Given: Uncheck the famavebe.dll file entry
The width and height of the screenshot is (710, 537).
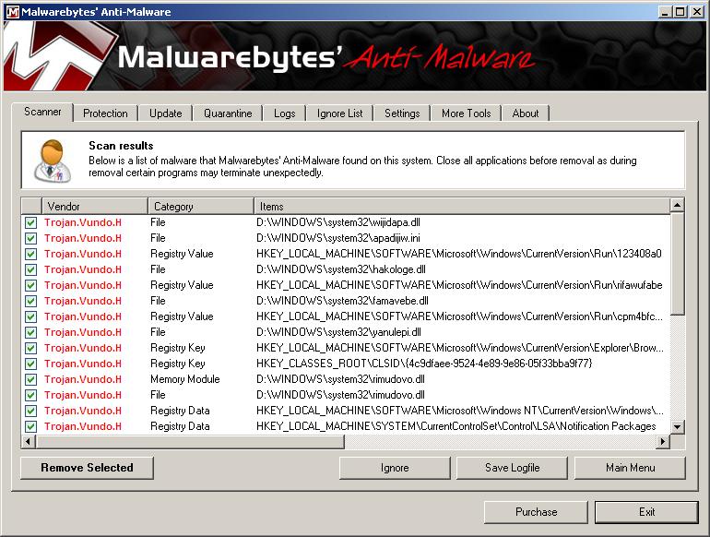Looking at the screenshot, I should [x=30, y=301].
